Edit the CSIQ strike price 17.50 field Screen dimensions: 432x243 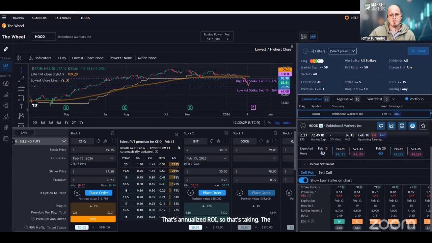tap(93, 171)
